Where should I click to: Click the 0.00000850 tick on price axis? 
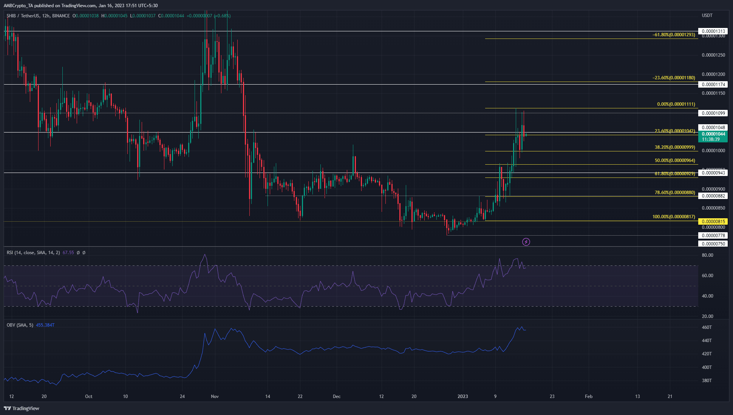[x=713, y=208]
